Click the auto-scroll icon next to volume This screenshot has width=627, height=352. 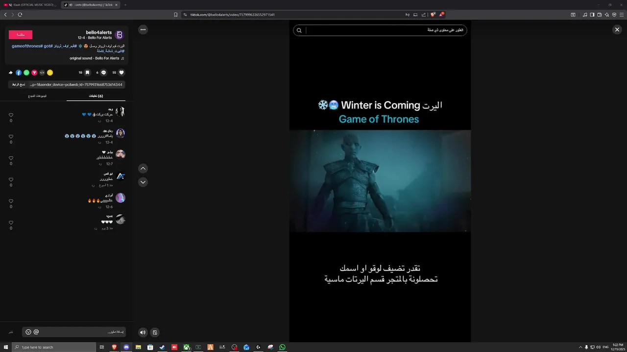155,332
